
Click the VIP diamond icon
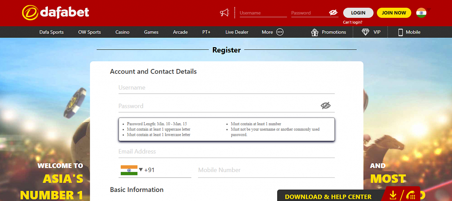[365, 32]
